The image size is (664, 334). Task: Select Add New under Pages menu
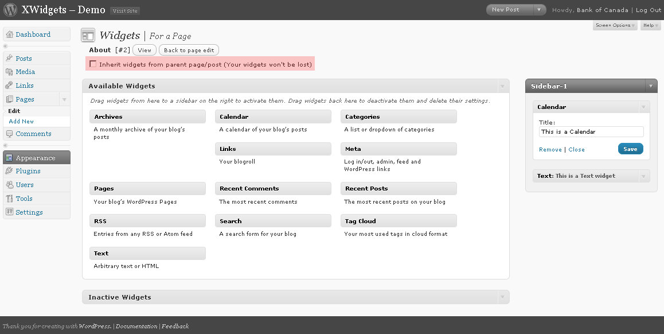[21, 121]
